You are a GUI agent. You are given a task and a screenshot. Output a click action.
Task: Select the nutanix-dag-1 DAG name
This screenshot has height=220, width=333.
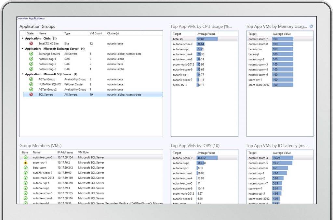(47, 59)
